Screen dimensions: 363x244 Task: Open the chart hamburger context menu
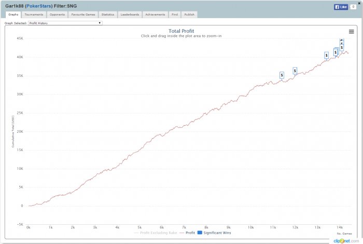[351, 32]
